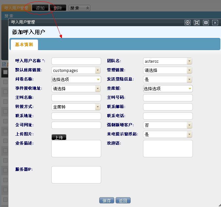Click the small document icon at left edge
This screenshot has height=207, width=221.
(x=4, y=64)
